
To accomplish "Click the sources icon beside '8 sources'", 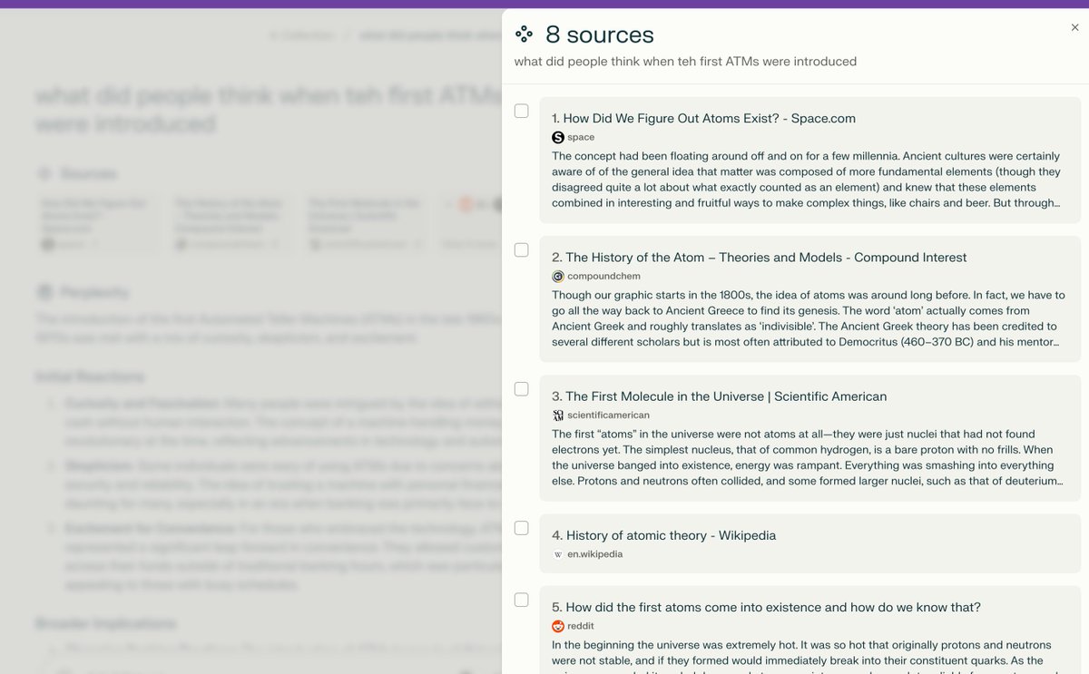I will coord(525,34).
